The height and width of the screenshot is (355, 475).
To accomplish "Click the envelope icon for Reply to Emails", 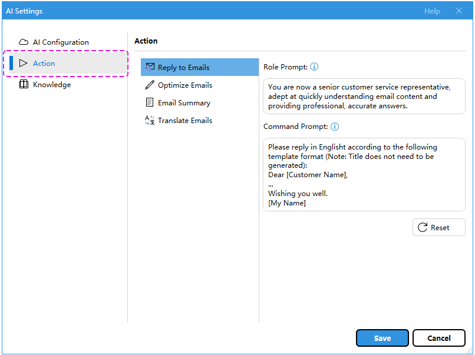I will click(x=150, y=67).
